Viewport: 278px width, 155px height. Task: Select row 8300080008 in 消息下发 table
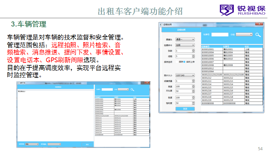pos(122,135)
